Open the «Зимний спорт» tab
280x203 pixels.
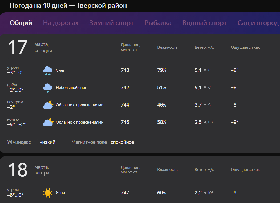click(x=111, y=23)
